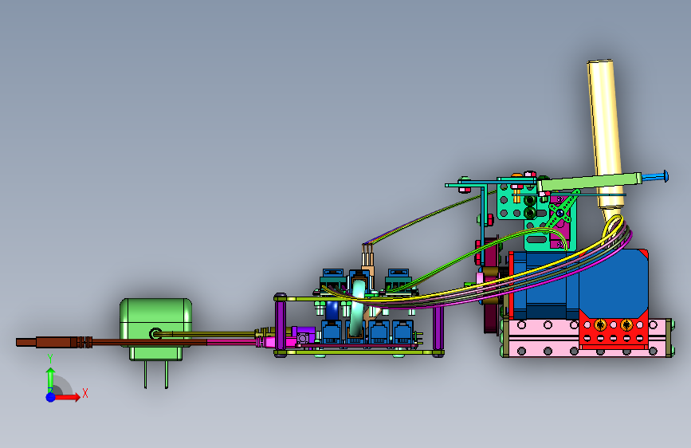This screenshot has width=691, height=448.
Task: Select the blue-headed screw at arm tip
Action: coord(655,177)
